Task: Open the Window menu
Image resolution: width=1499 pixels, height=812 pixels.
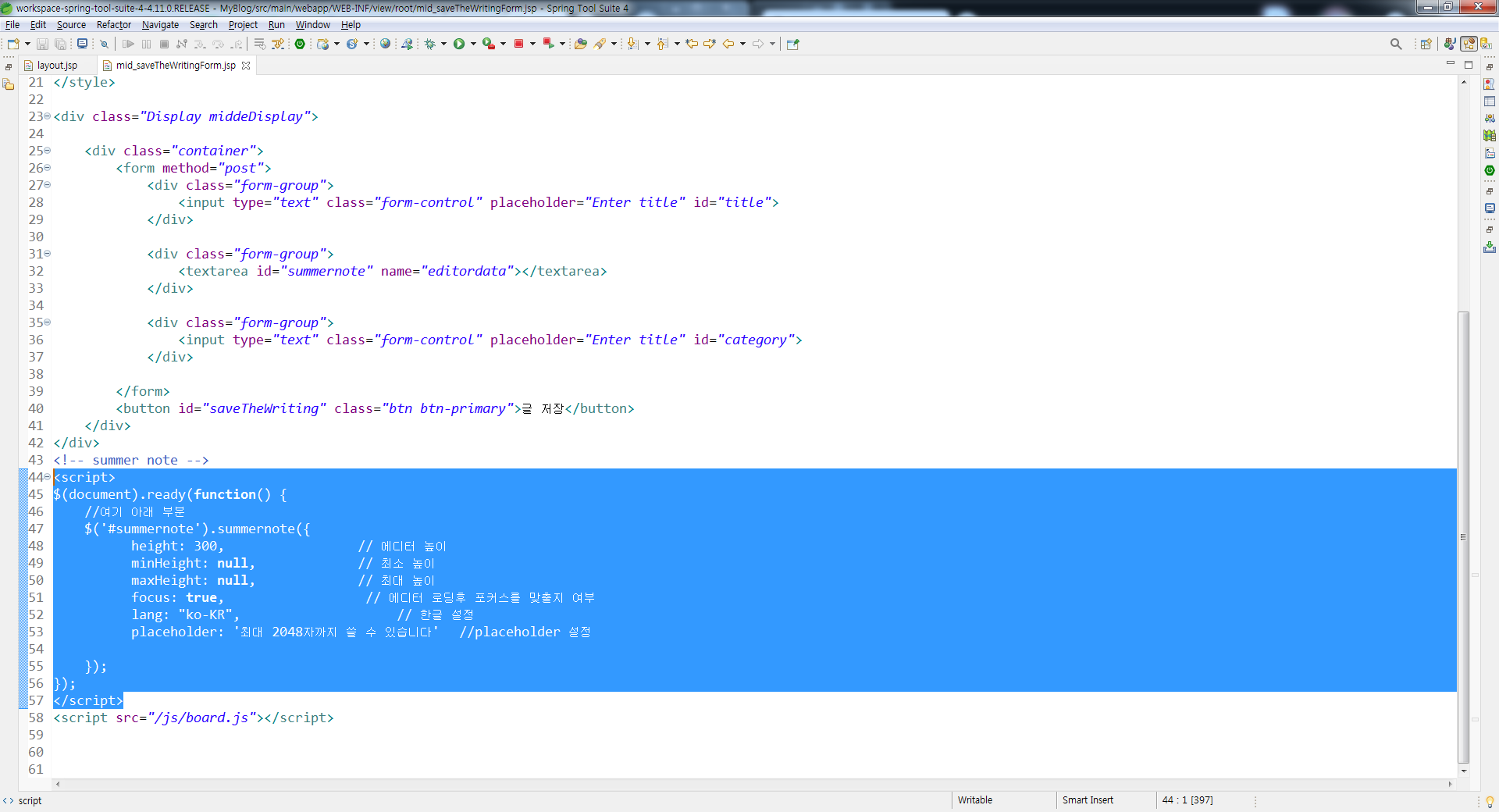Action: 312,25
